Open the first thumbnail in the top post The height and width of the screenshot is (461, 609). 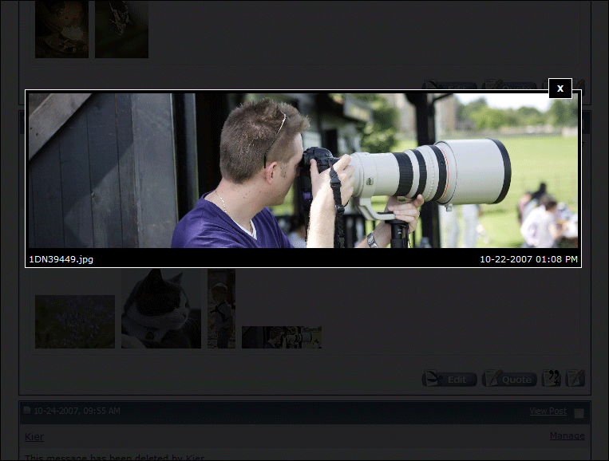[61, 29]
